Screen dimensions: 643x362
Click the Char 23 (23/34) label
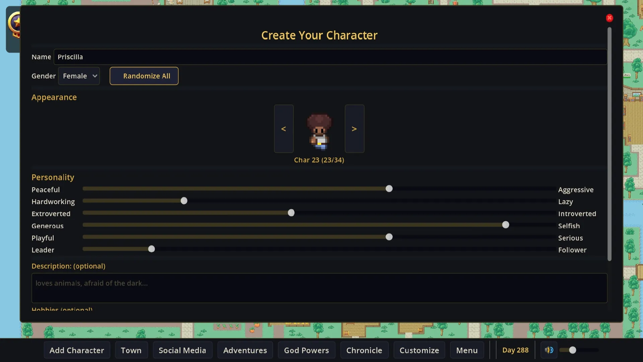[x=319, y=160]
